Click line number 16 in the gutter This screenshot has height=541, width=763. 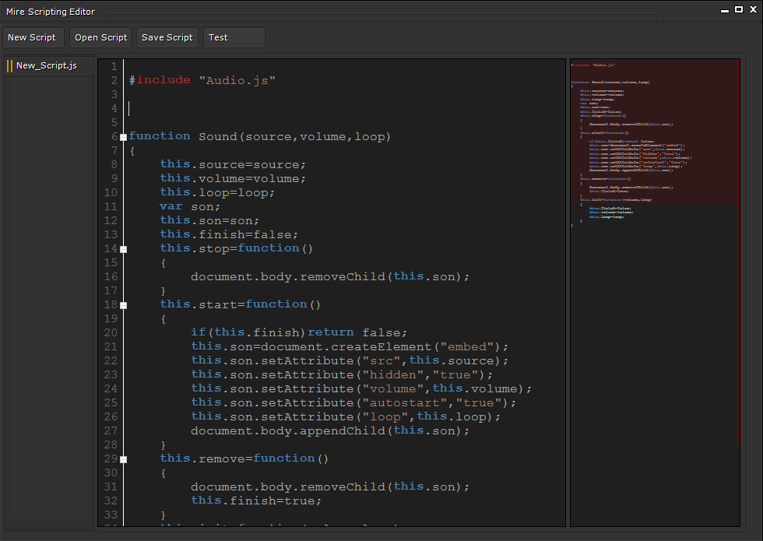(x=111, y=277)
